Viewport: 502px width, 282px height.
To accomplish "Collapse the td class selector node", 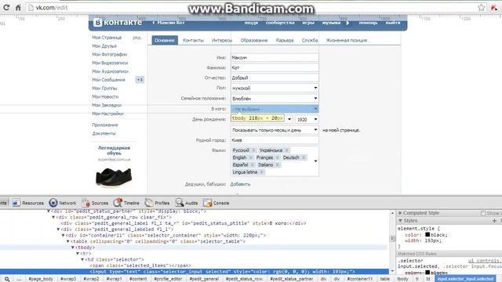I will tap(82, 259).
